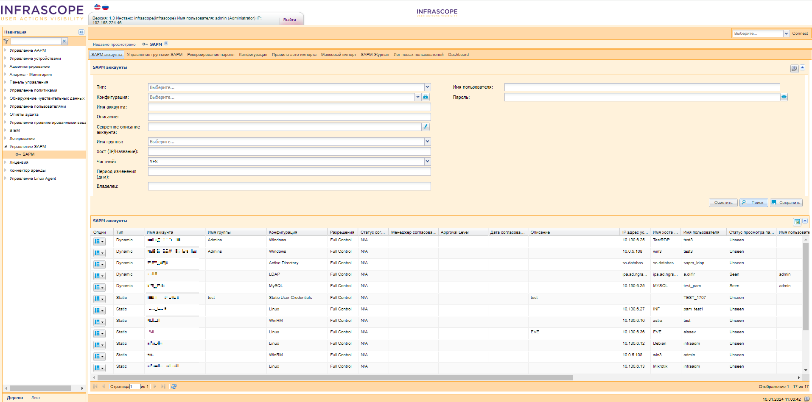The image size is (812, 402).
Task: Open the Конфигурация dropdown
Action: coord(417,97)
